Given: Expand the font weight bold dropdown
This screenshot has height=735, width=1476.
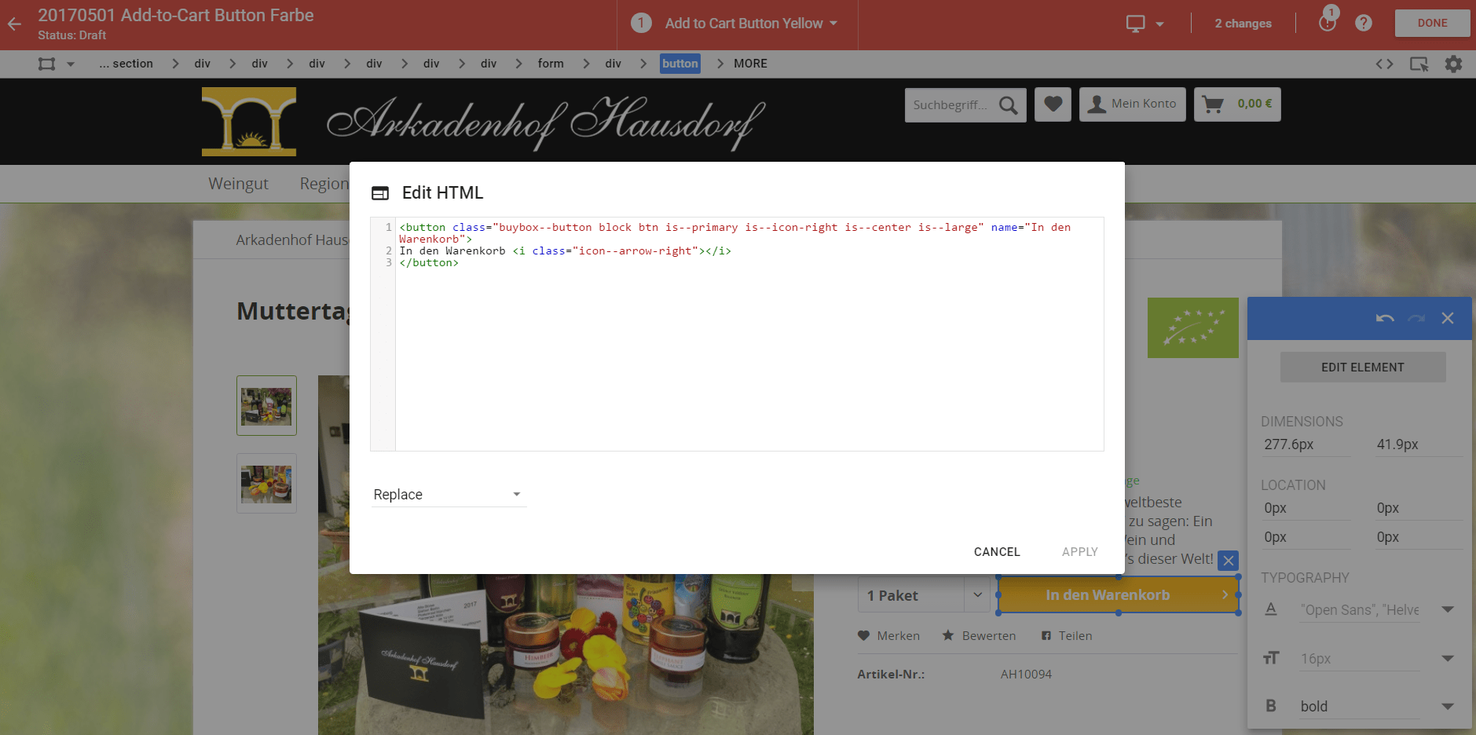Looking at the screenshot, I should pyautogui.click(x=1447, y=706).
